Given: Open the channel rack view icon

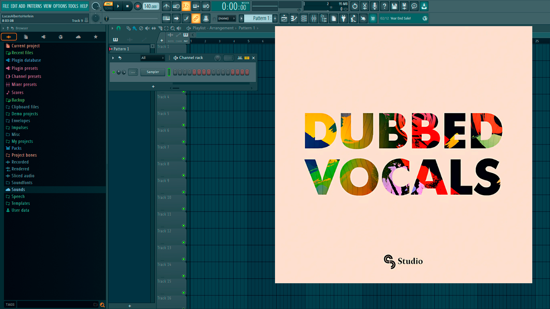Looking at the screenshot, I should tap(304, 18).
